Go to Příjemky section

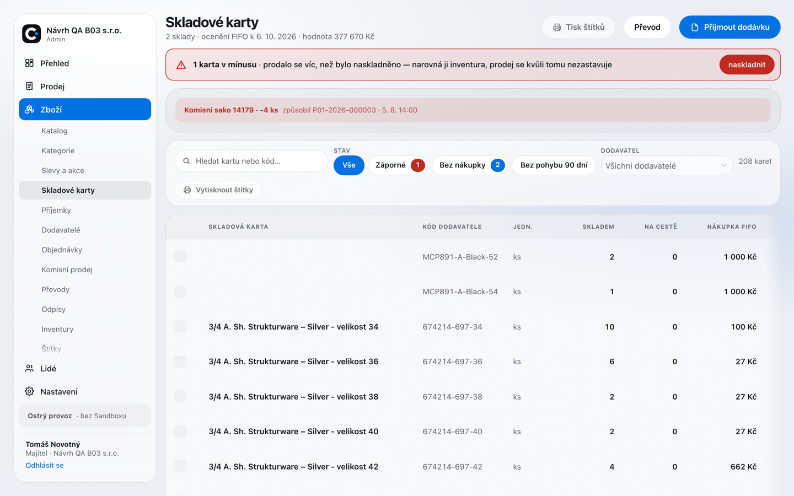tap(85, 210)
